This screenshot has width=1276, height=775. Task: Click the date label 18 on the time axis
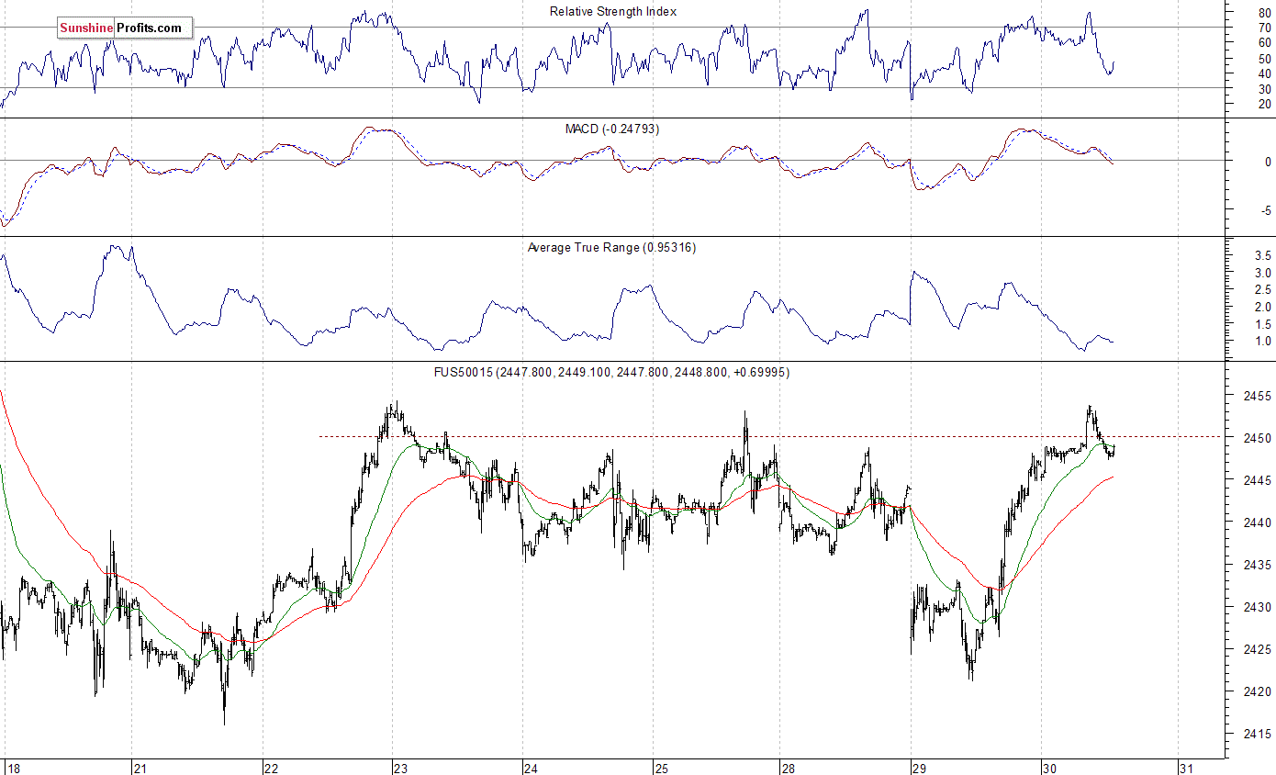click(x=12, y=767)
